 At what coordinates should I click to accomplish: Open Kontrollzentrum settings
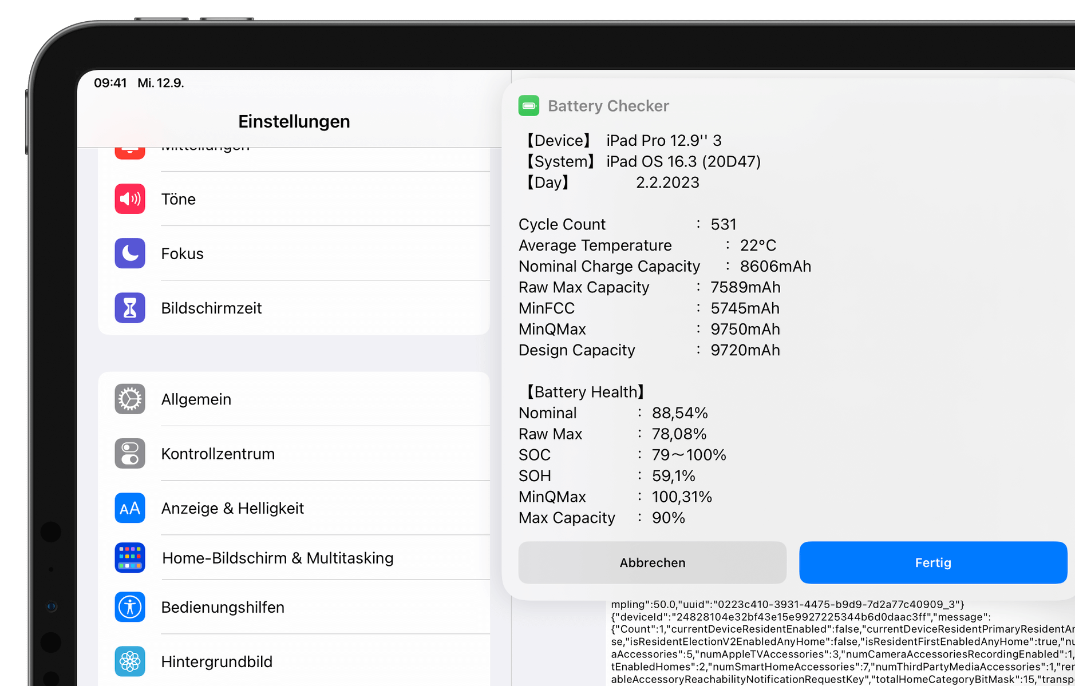coord(294,454)
